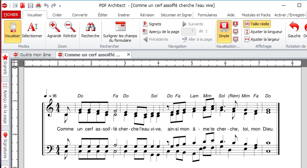Expand the Aperçu de la page side panel
Image resolution: width=307 pixels, height=168 pixels.
pos(5,103)
